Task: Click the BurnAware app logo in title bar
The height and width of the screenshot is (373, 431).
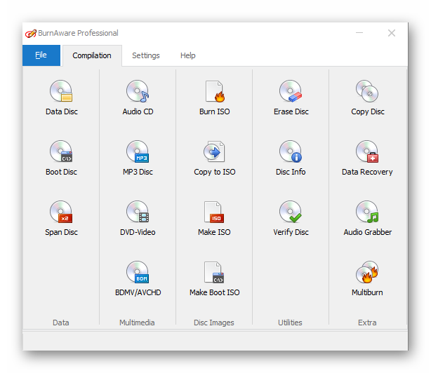Action: click(30, 34)
